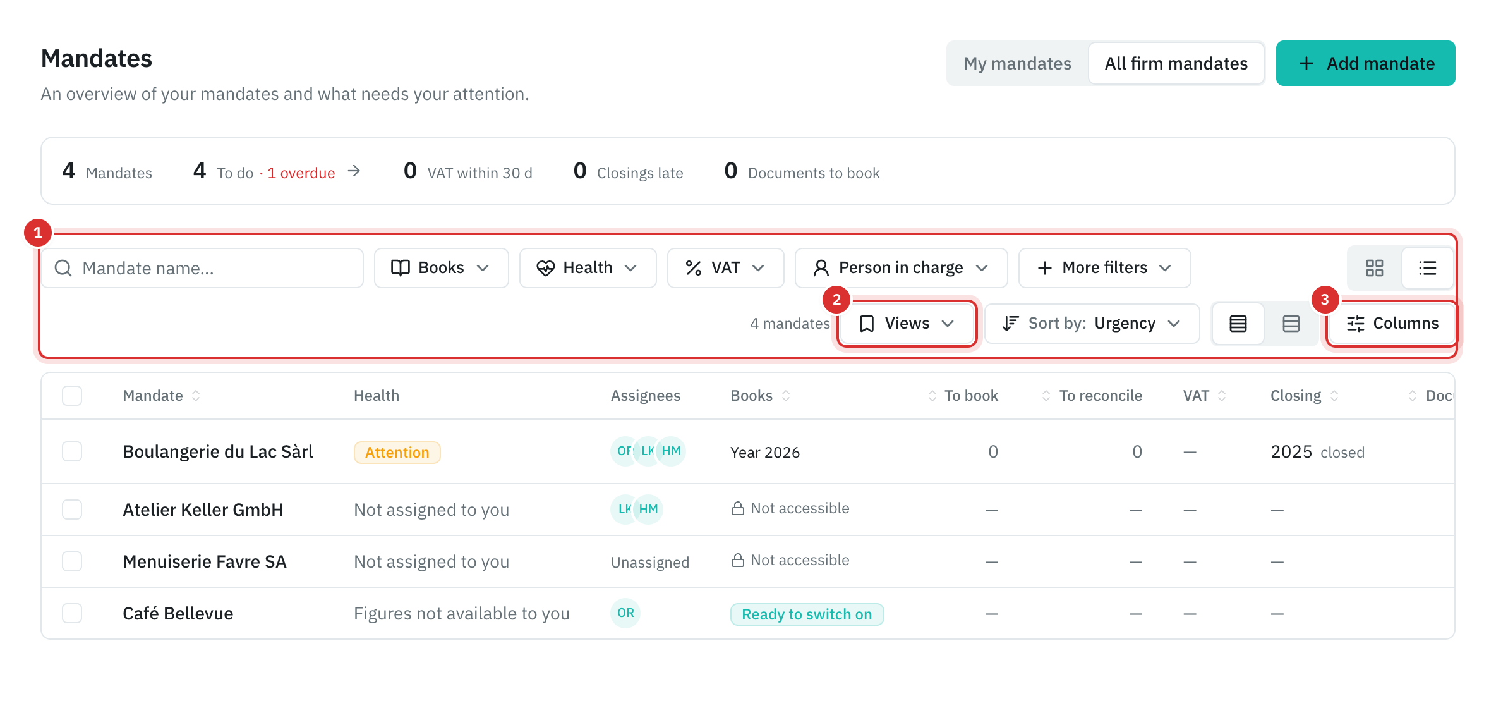Sort by To book column arrows
The height and width of the screenshot is (708, 1496).
point(932,396)
